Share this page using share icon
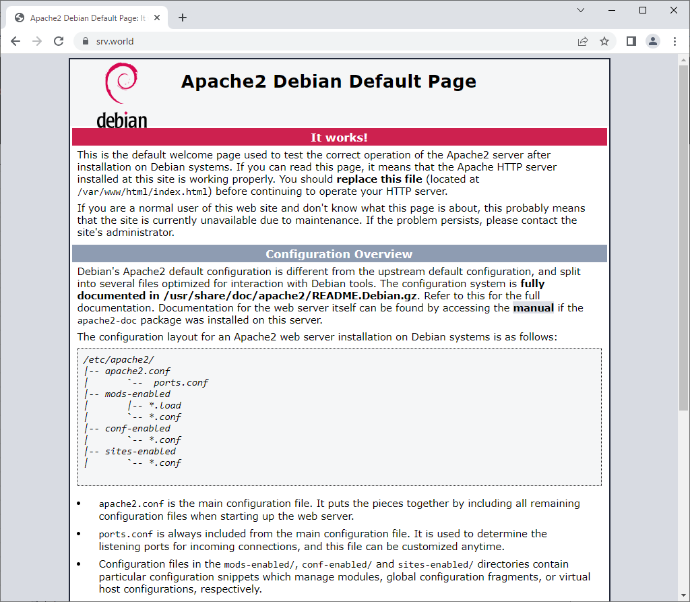This screenshot has height=602, width=690. click(583, 41)
